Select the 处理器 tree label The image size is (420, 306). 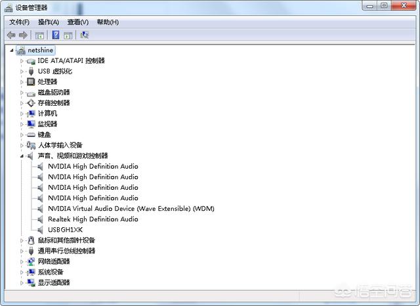click(x=47, y=81)
